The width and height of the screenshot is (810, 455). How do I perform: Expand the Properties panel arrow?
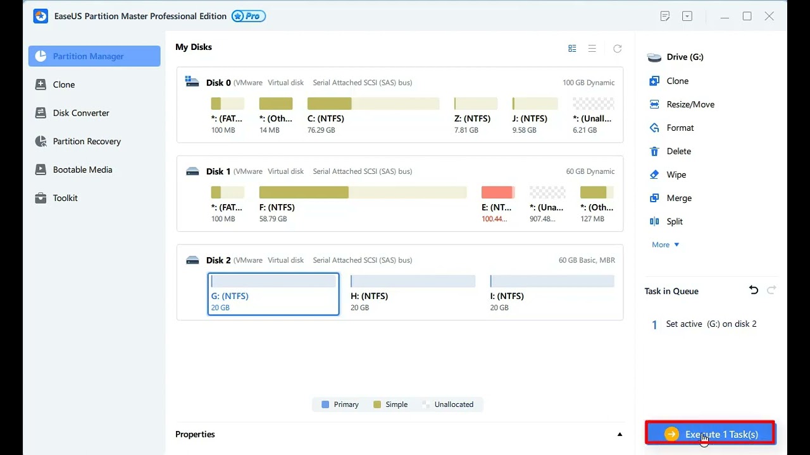620,434
